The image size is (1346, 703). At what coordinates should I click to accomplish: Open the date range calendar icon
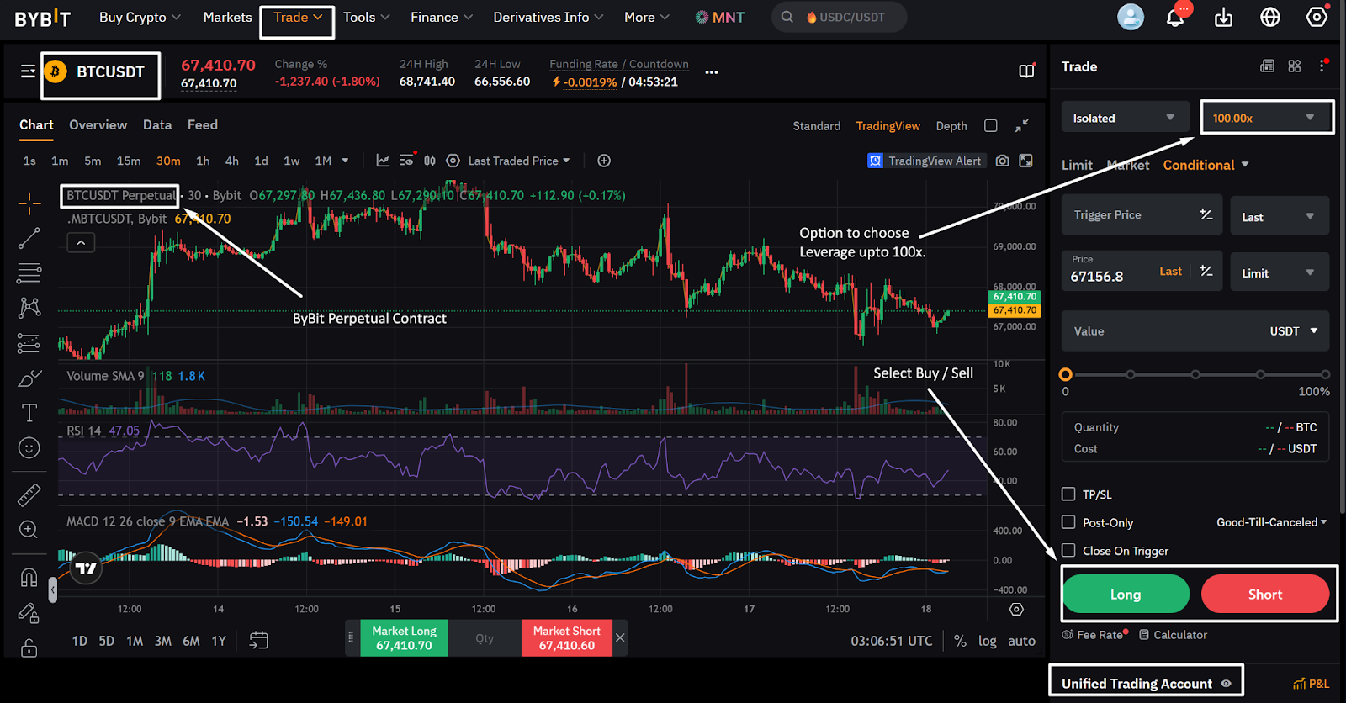[x=259, y=641]
